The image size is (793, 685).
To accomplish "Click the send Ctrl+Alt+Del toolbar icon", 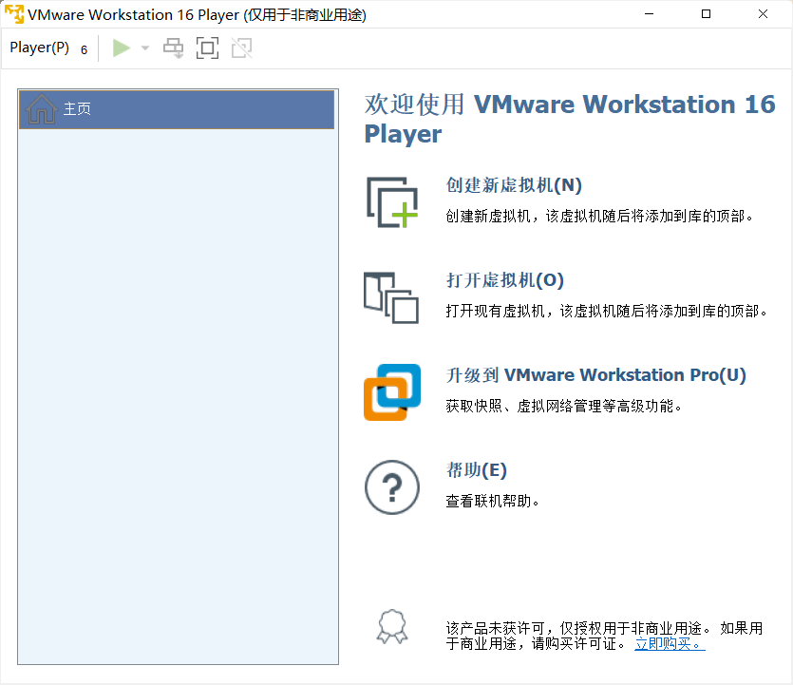I will point(173,48).
